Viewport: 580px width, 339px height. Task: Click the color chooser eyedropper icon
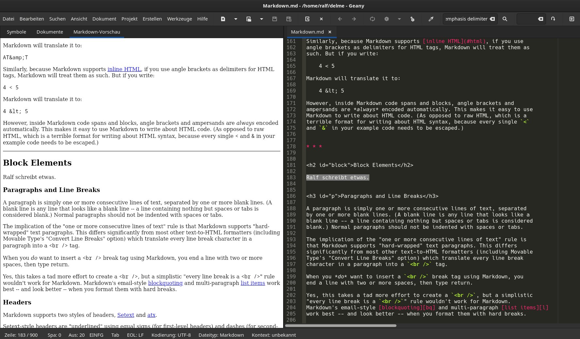coord(431,19)
